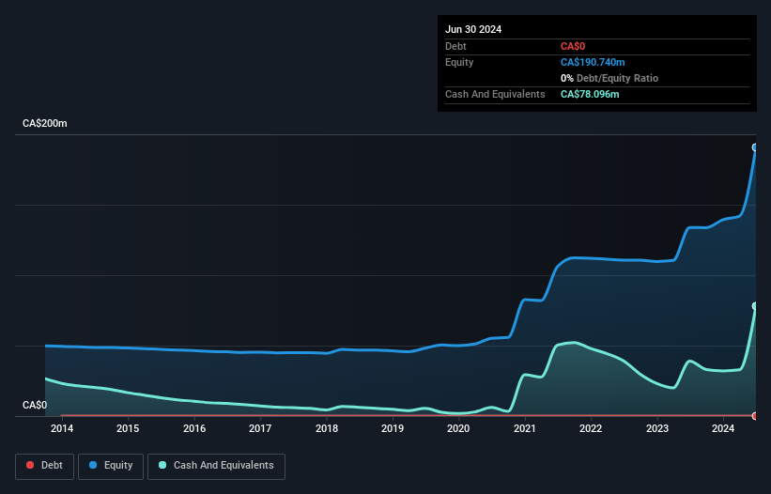Click the CA$0 y-axis label

click(35, 405)
